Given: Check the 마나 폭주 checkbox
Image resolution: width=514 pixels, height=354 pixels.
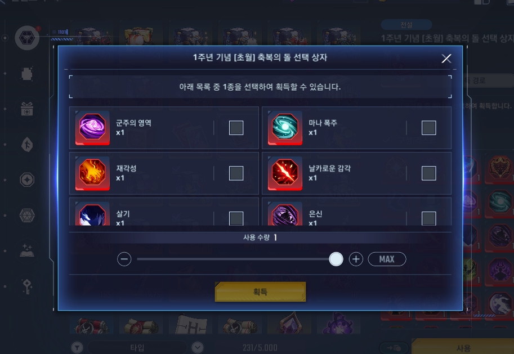Looking at the screenshot, I should pyautogui.click(x=429, y=128).
